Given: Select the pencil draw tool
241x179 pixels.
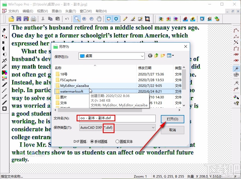Looking at the screenshot, I should (x=125, y=19).
